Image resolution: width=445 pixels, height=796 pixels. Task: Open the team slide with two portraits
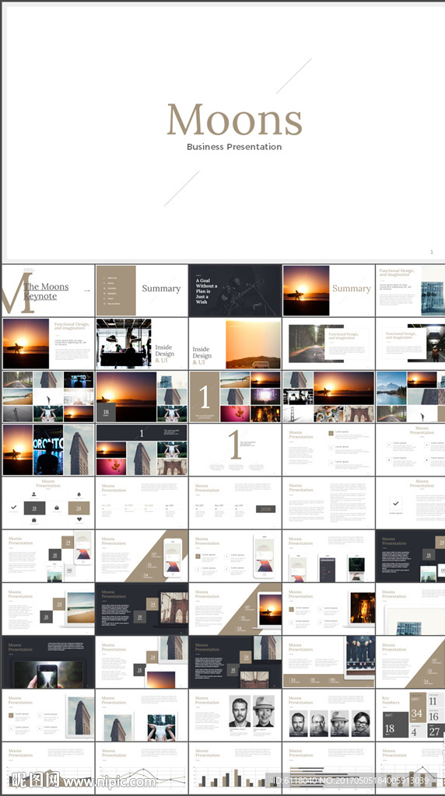pos(235,715)
